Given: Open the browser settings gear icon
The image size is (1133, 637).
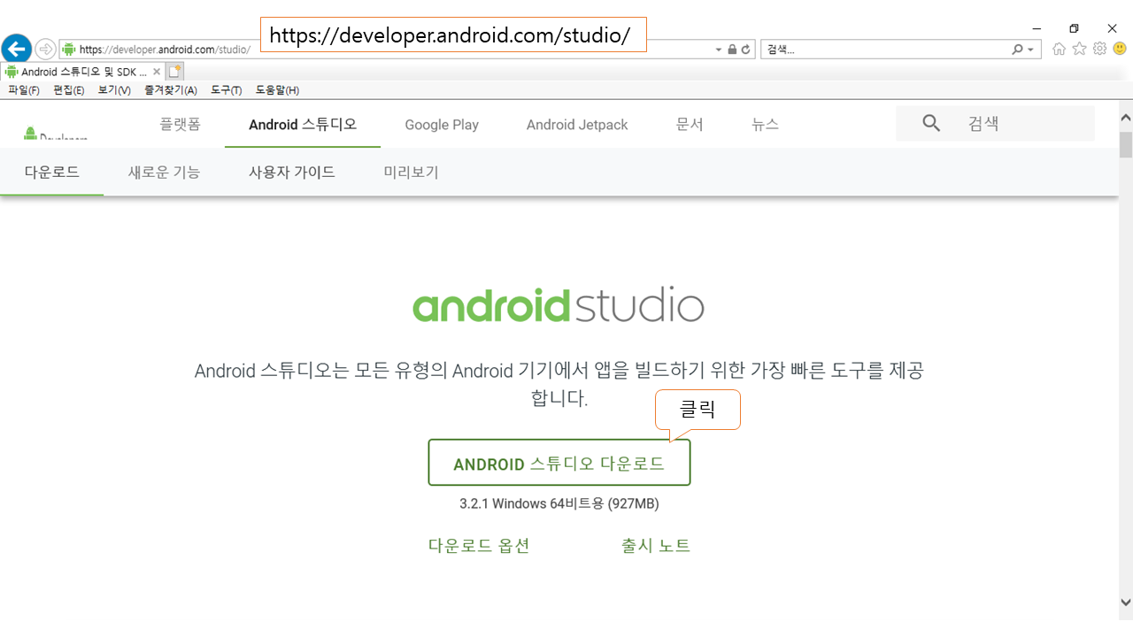Looking at the screenshot, I should [1099, 49].
